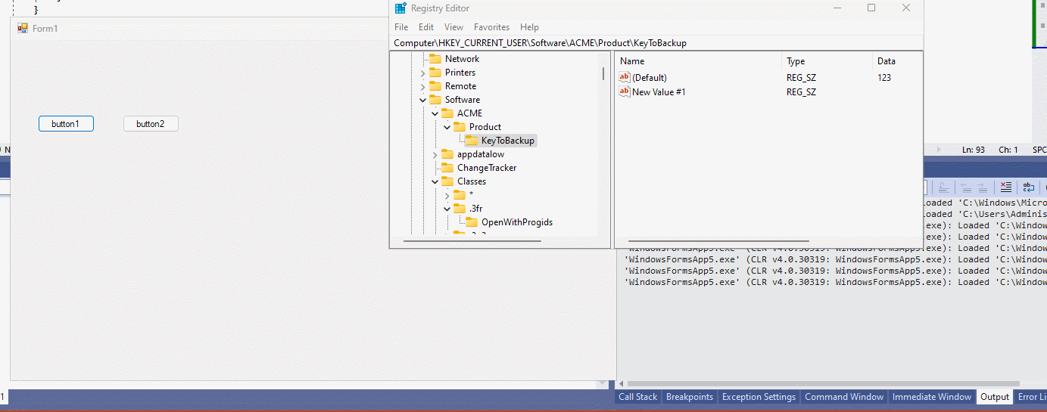
Task: Open the View menu in Registry Editor
Action: tap(453, 27)
